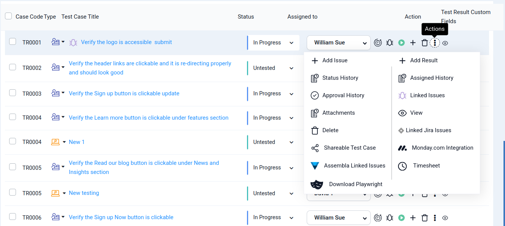Open the three-dots menu in the TR0006 row
Viewport: 505px width, 226px height.
(435, 218)
